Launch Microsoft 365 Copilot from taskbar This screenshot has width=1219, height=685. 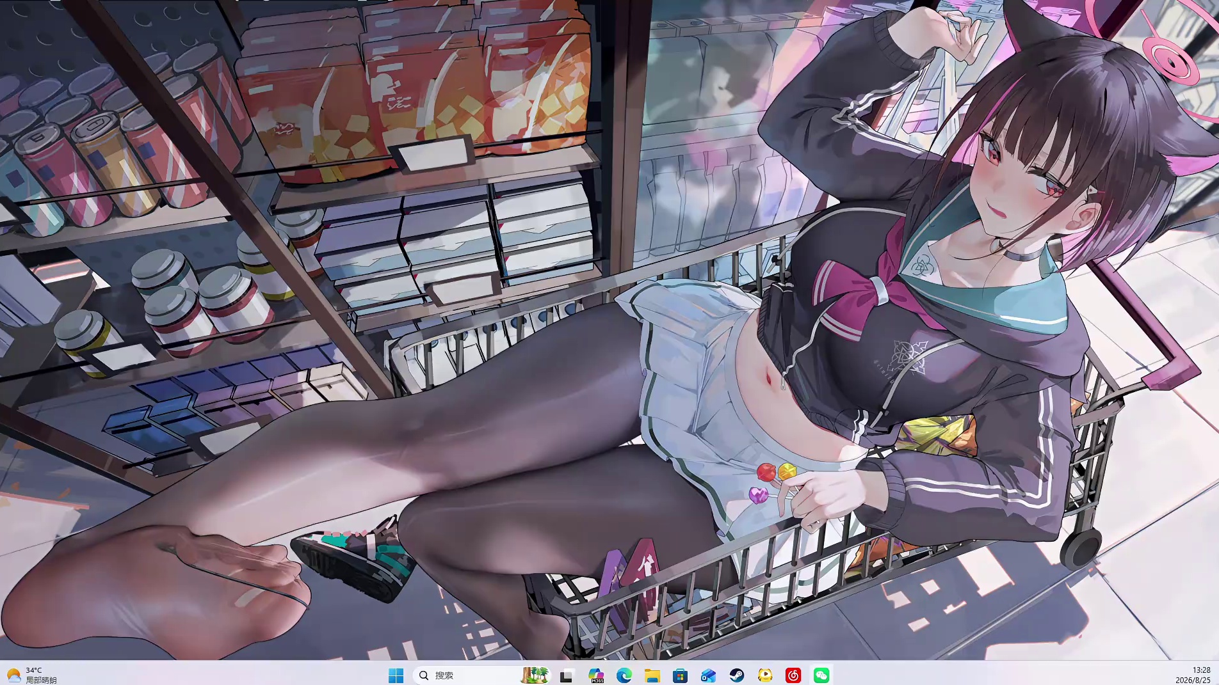[596, 675]
